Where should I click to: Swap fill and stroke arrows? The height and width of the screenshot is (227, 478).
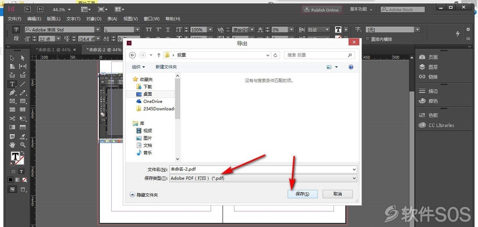(22, 153)
